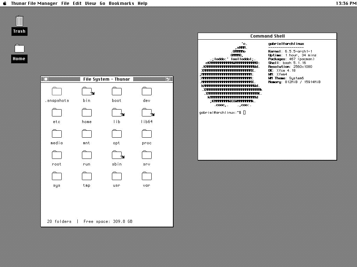Select the proc folder icon

click(x=147, y=133)
